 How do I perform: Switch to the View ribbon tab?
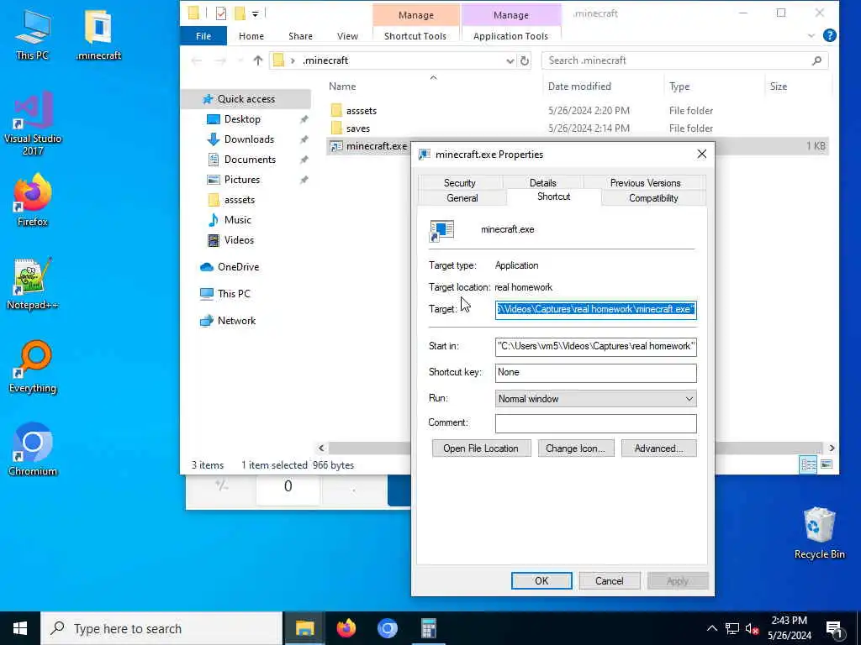coord(347,36)
